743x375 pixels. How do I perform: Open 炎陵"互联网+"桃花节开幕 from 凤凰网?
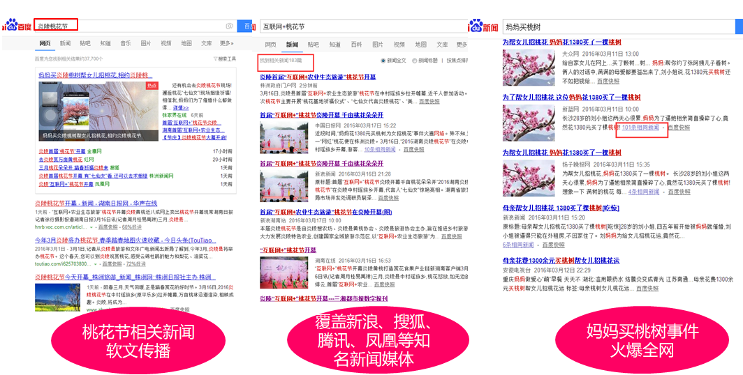(x=66, y=183)
